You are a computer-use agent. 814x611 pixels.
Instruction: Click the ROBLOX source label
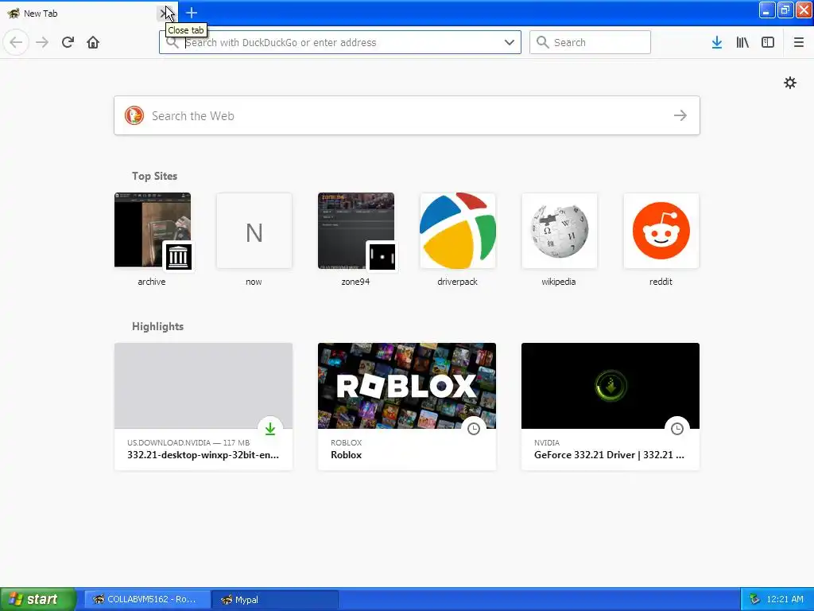pos(347,442)
